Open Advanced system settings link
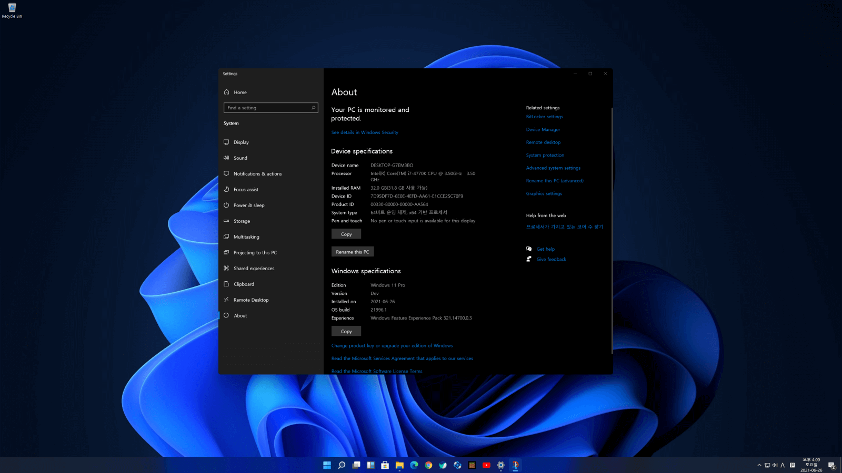The image size is (842, 473). coord(554,168)
